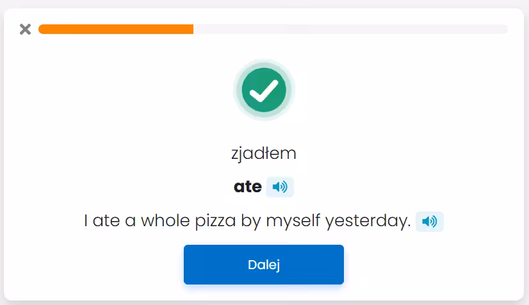Click the green correct-answer checkmark icon
The image size is (529, 305).
[264, 90]
